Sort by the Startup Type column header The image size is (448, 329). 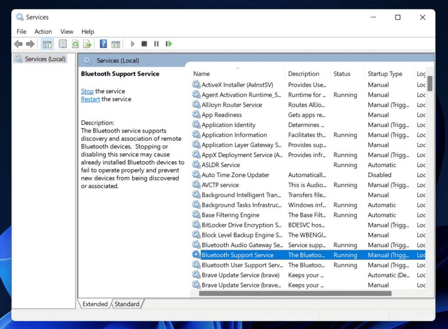coord(386,73)
